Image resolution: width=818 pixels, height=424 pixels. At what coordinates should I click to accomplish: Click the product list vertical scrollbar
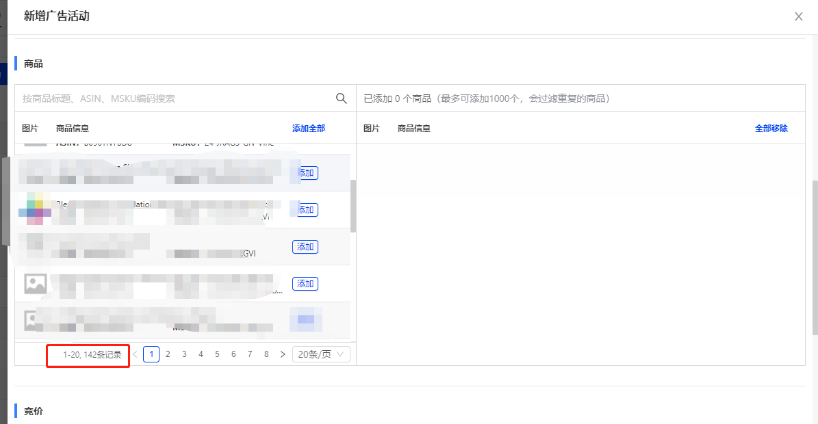(x=353, y=207)
